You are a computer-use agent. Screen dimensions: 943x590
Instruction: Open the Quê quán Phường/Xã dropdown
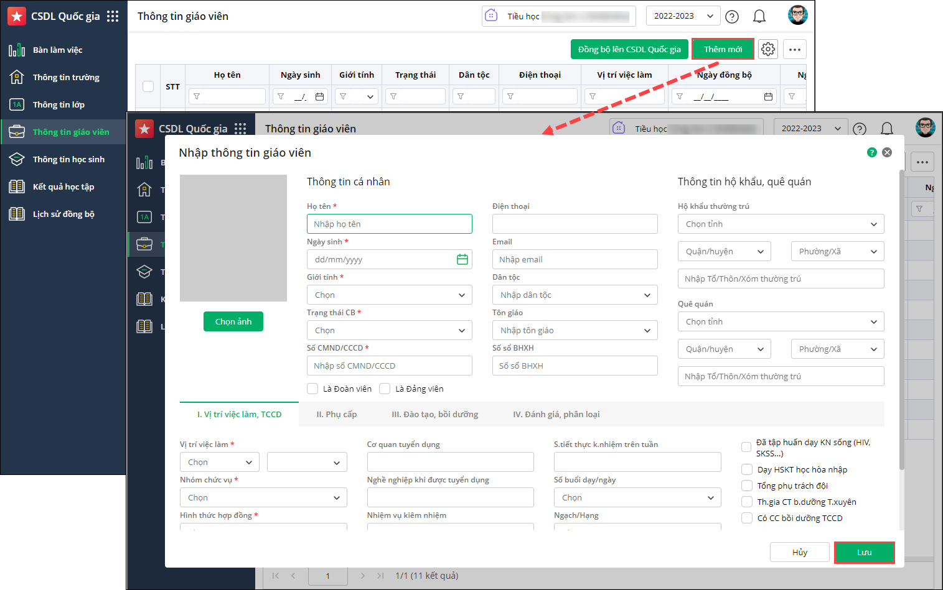point(838,349)
